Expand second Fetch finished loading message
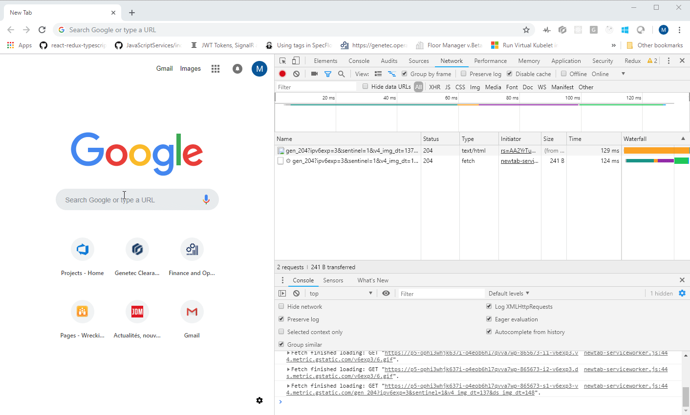The image size is (690, 415). pyautogui.click(x=288, y=369)
